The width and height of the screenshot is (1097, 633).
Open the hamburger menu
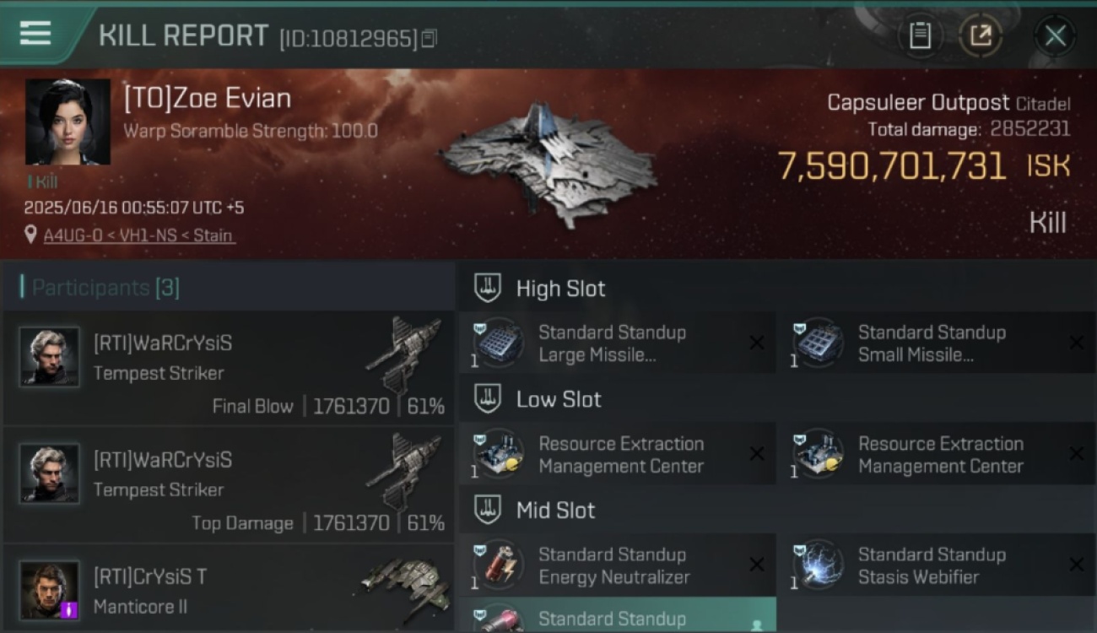(x=35, y=33)
